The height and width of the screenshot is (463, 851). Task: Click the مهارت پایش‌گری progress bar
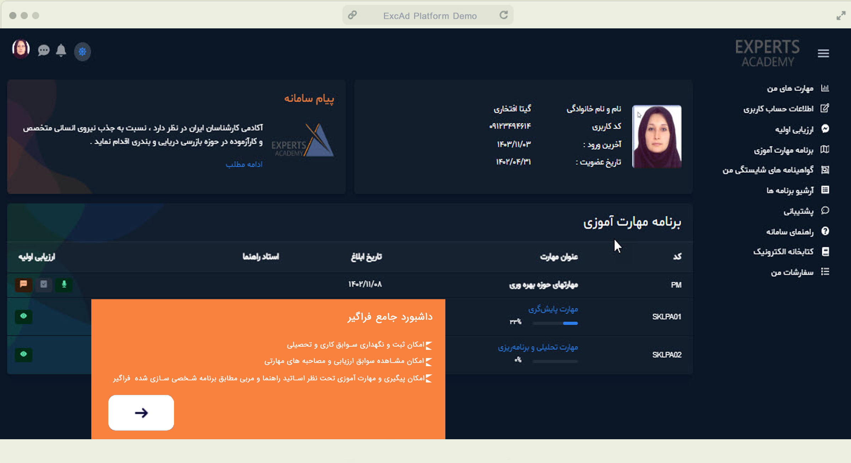click(555, 323)
